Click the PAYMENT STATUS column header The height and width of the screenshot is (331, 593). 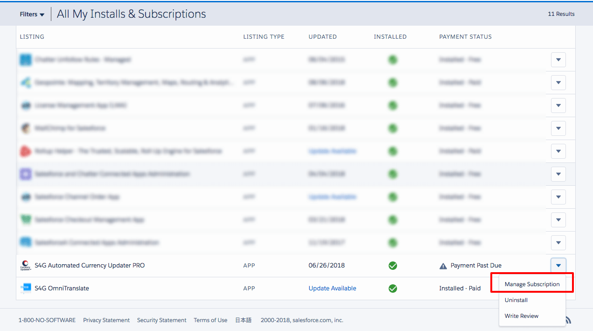click(465, 37)
